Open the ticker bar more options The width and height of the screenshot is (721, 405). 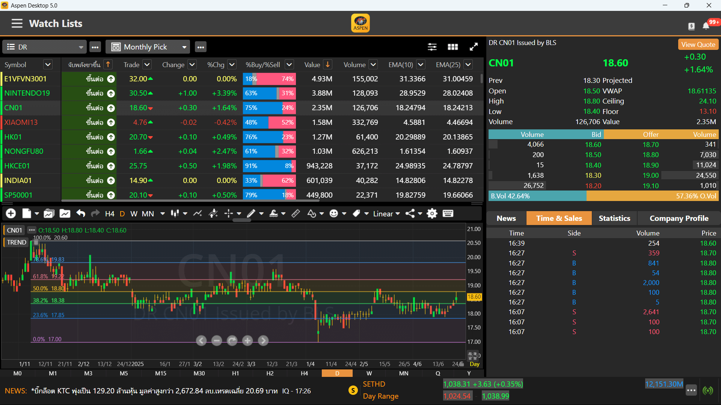(691, 390)
